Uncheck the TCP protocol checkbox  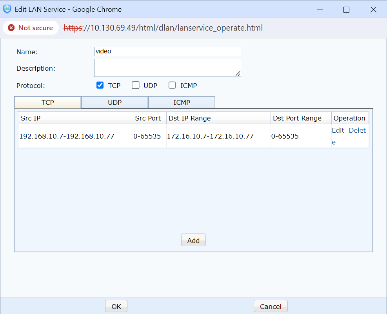coord(100,85)
